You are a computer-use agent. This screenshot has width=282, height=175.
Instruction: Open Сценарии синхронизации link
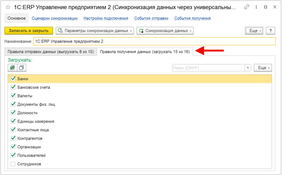[x=54, y=18]
